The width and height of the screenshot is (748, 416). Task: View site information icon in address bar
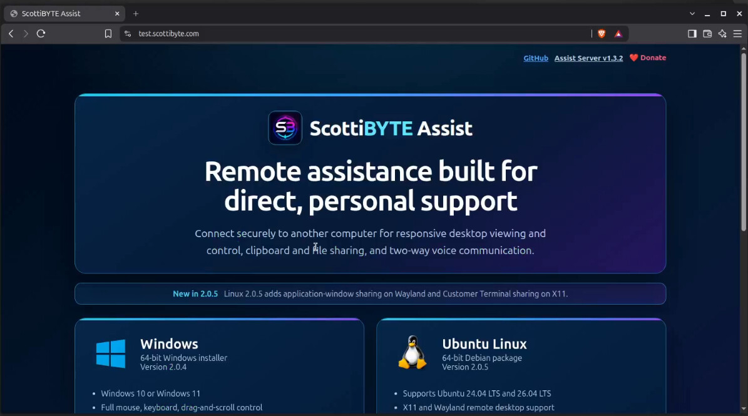(x=127, y=34)
